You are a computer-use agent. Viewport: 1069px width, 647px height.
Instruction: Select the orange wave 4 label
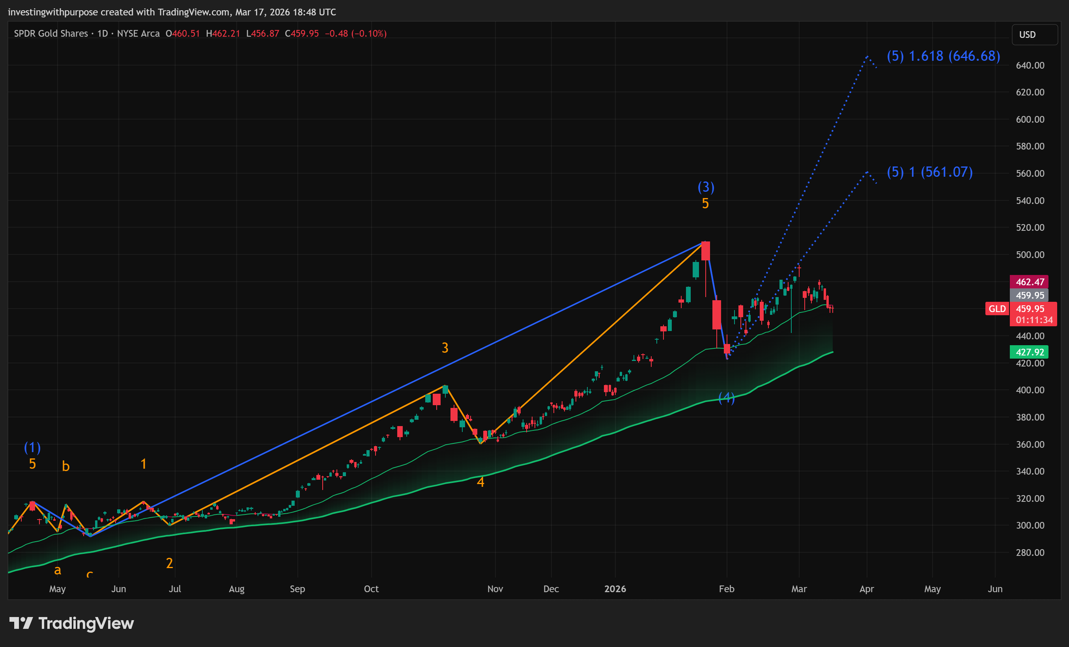tap(480, 482)
